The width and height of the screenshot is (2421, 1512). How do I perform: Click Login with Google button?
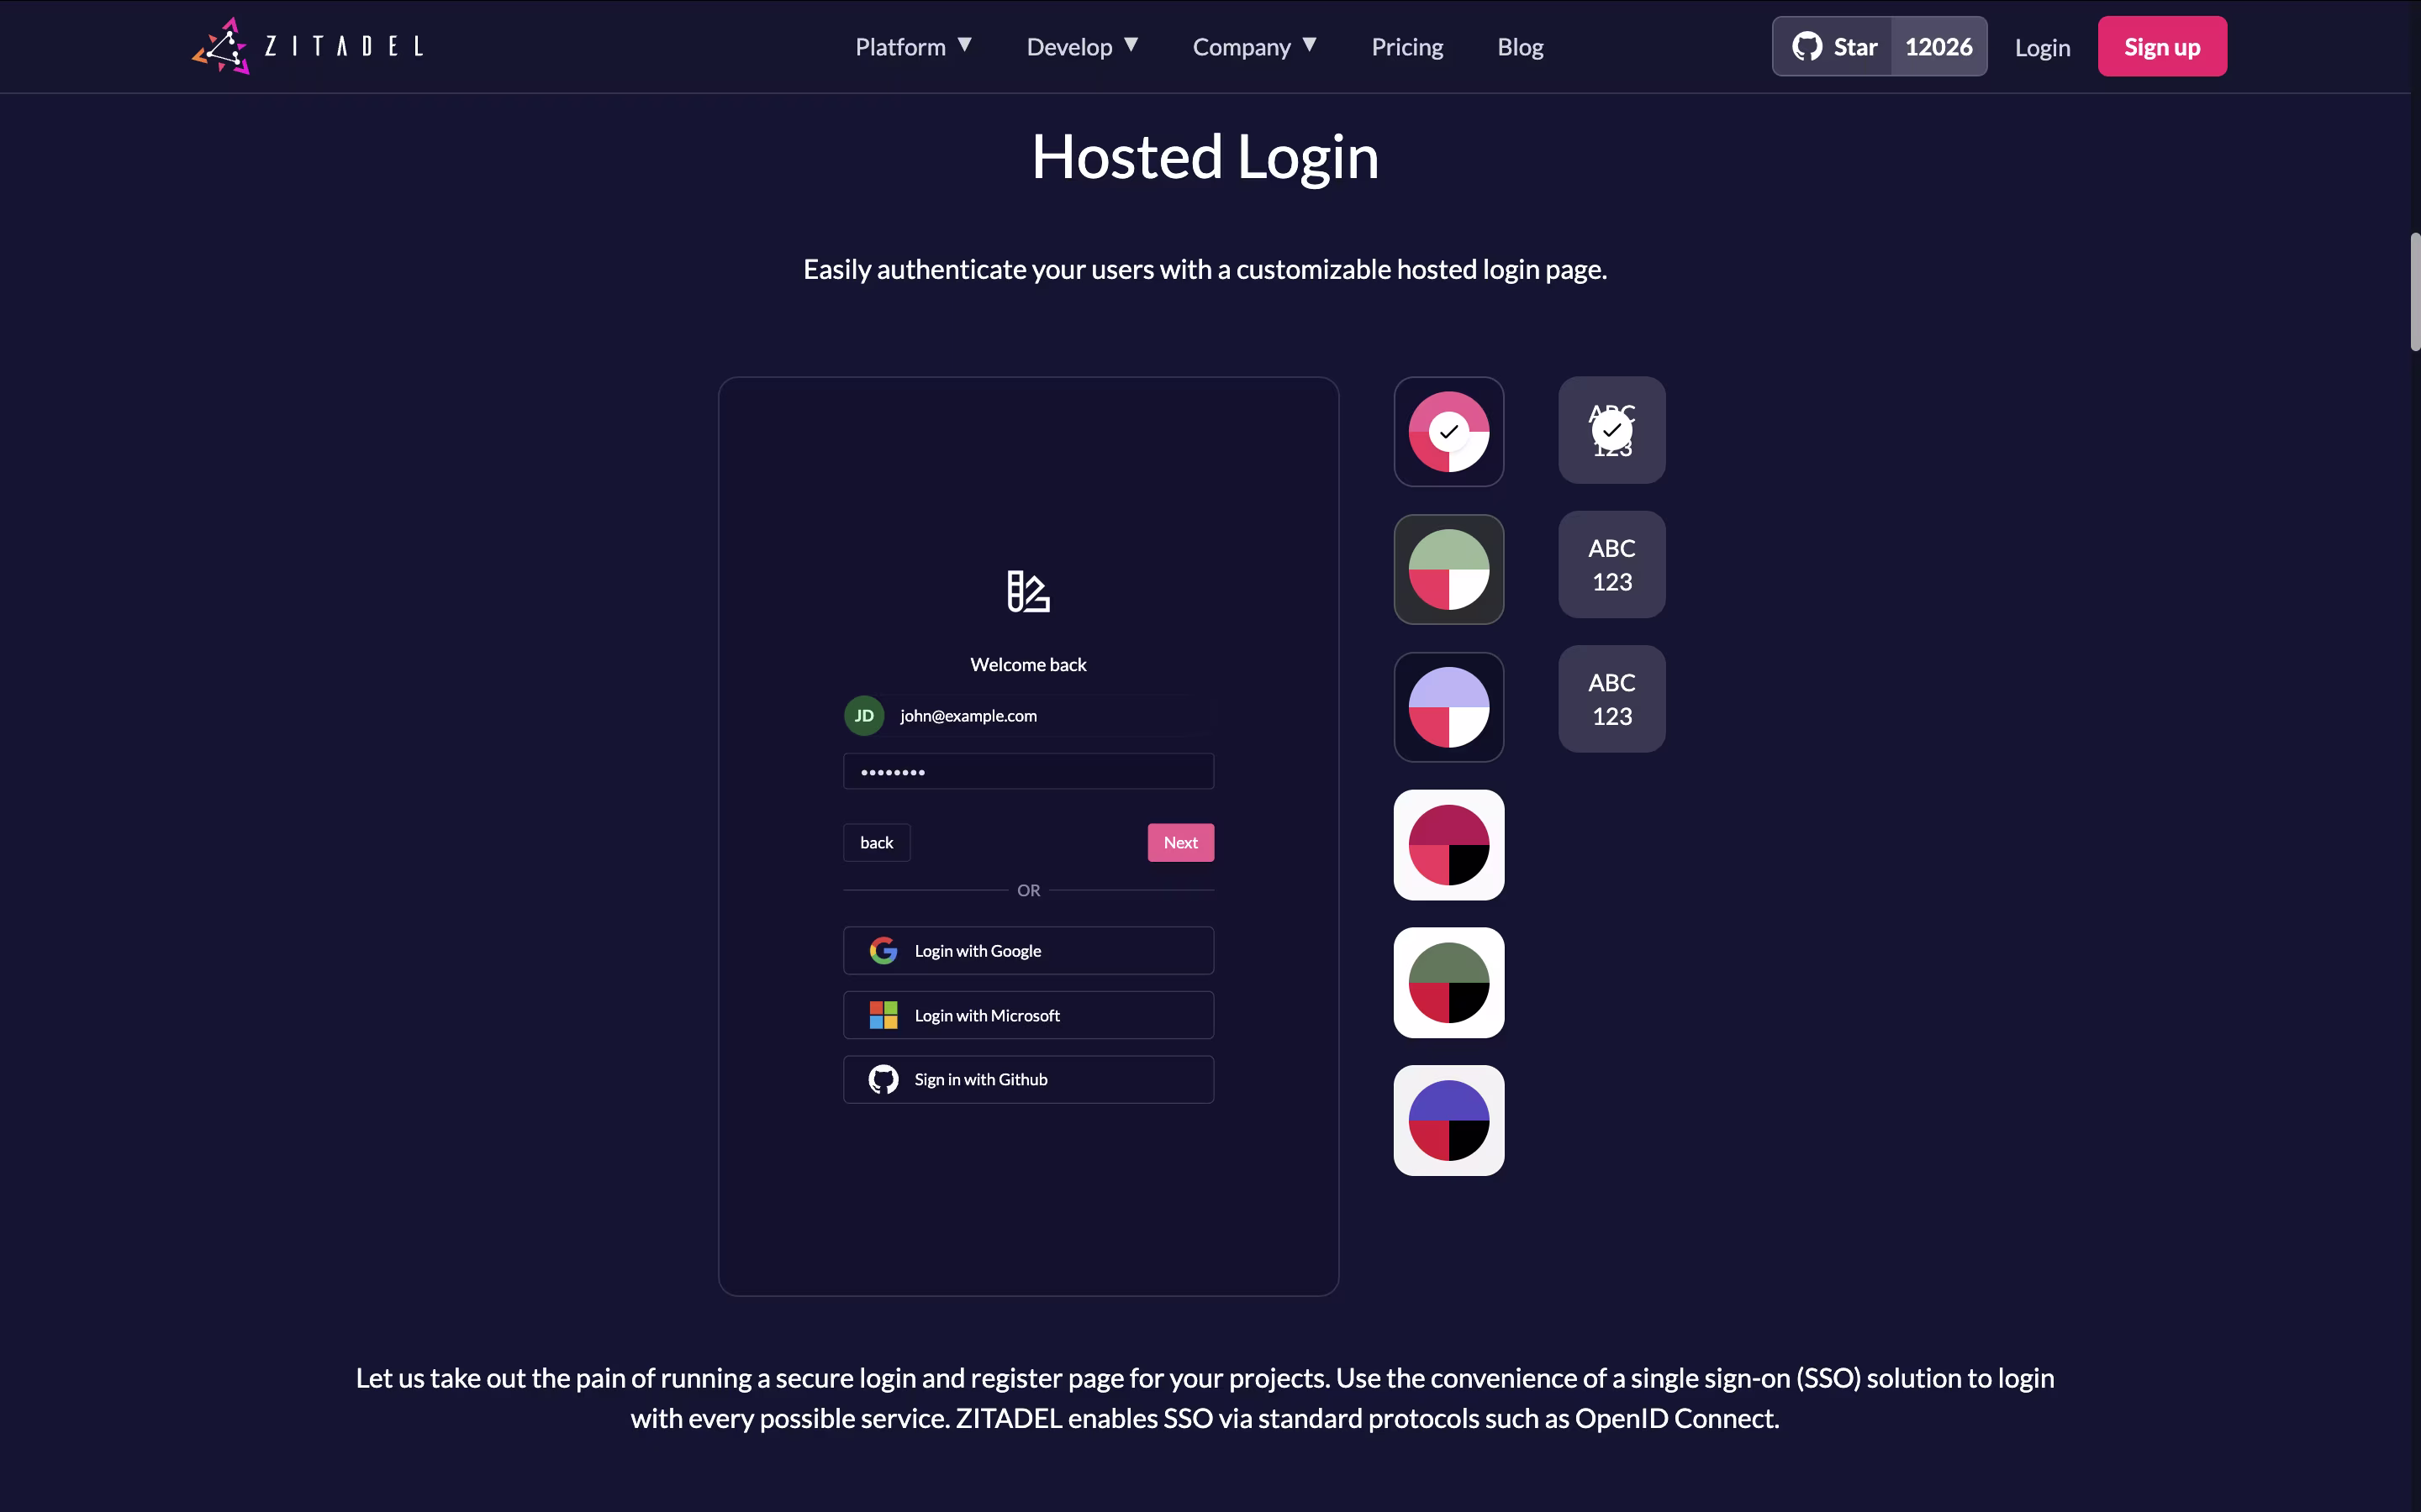point(1028,950)
